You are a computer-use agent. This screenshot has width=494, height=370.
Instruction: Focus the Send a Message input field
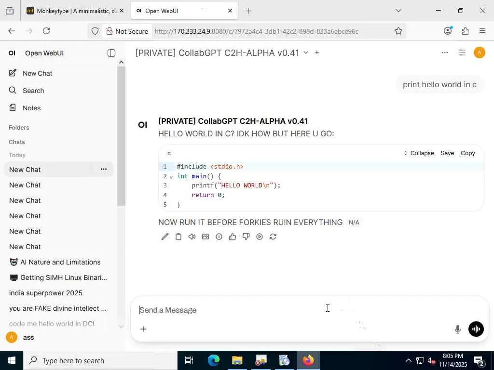309,310
